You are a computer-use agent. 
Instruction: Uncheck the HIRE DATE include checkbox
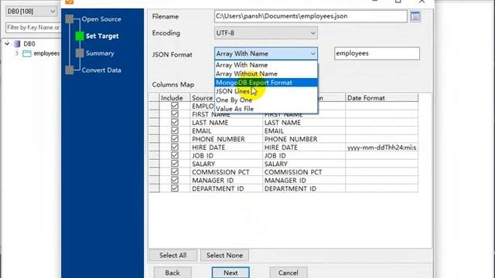pyautogui.click(x=175, y=147)
